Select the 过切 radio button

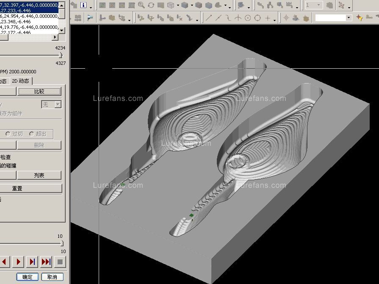click(8, 134)
